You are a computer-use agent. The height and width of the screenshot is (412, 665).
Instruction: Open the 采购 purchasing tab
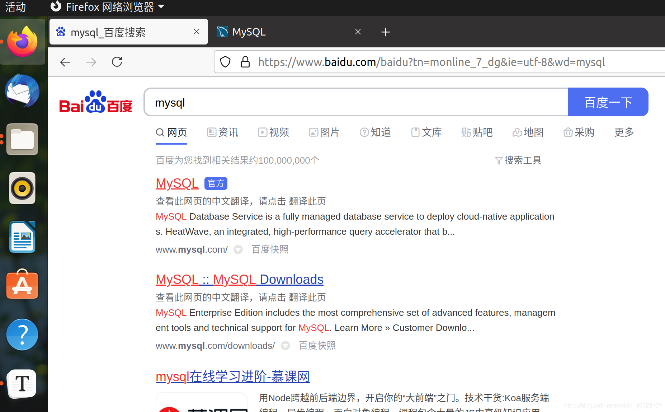[579, 132]
